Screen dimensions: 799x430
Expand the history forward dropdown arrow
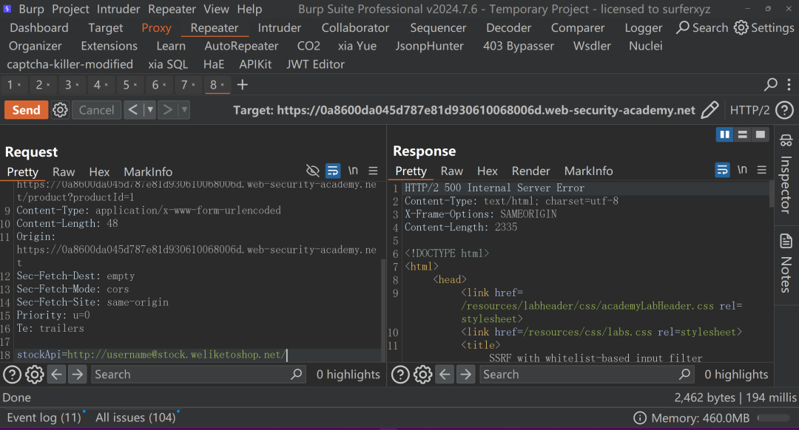184,110
